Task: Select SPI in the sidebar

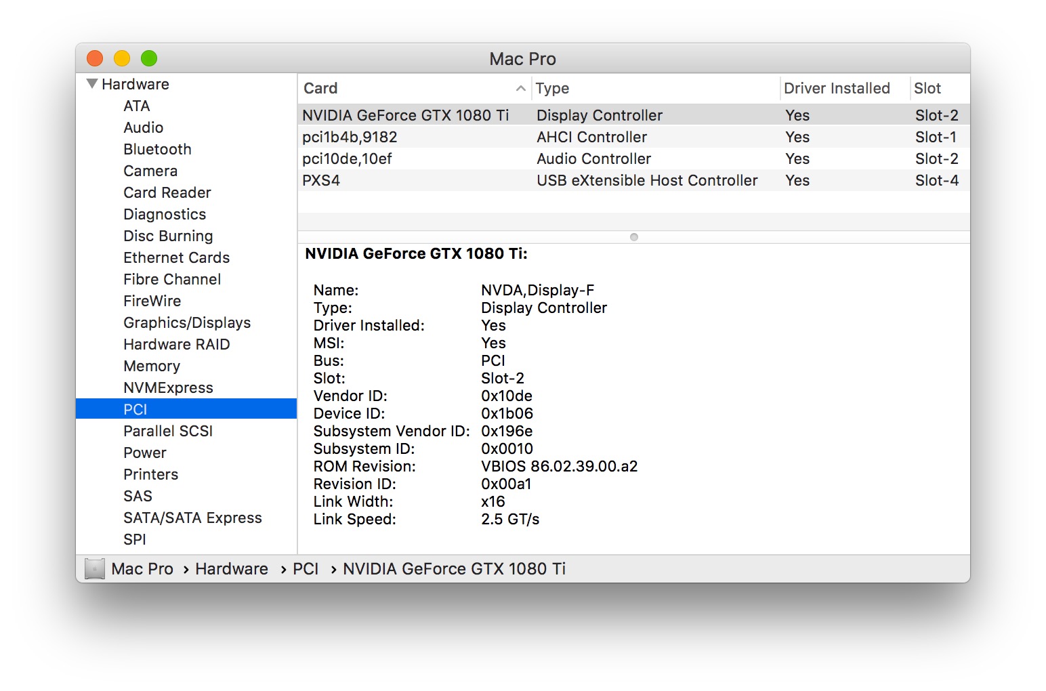Action: 135,539
